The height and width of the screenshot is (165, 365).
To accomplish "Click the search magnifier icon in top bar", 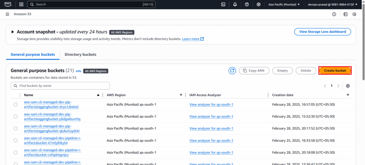I will [x=32, y=4].
